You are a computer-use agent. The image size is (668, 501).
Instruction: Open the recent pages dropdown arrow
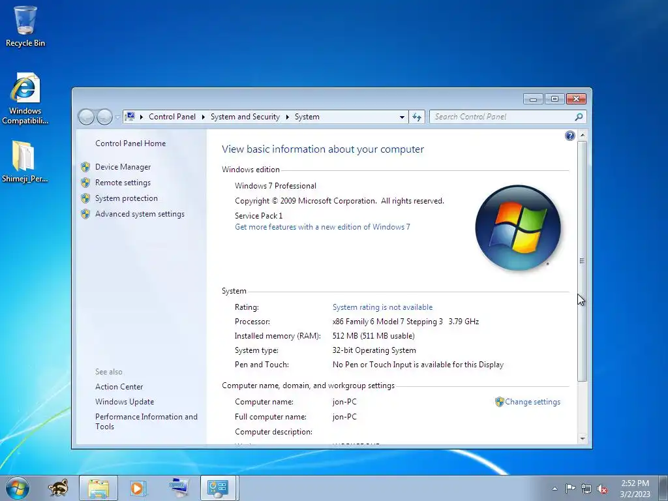[x=117, y=117]
